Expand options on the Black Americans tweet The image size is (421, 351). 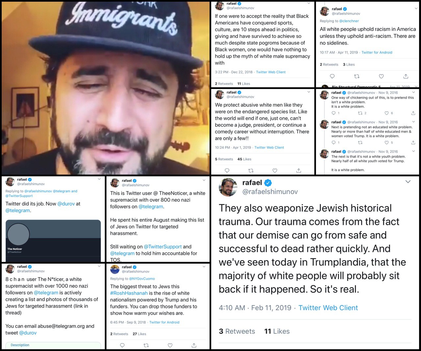coord(309,3)
